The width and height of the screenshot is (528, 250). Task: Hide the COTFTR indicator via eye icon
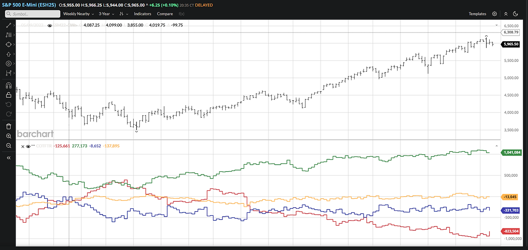28,146
